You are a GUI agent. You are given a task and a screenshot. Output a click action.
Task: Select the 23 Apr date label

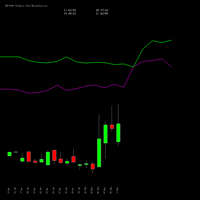(x=47, y=190)
